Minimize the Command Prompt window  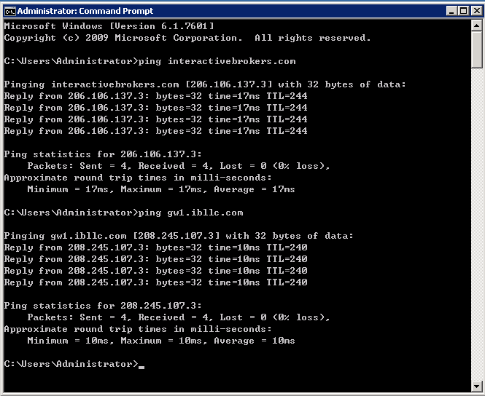pos(451,11)
